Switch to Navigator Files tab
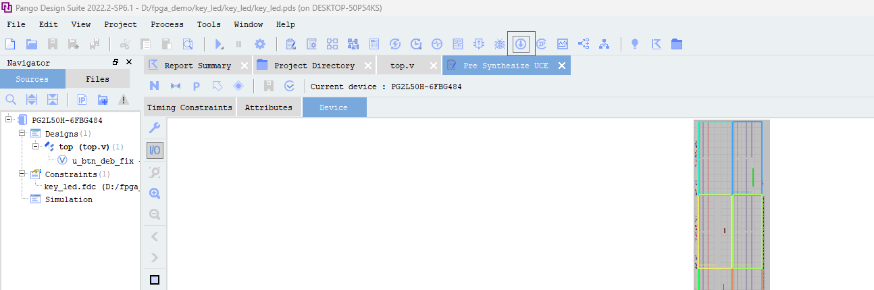874x290 pixels. coord(97,79)
